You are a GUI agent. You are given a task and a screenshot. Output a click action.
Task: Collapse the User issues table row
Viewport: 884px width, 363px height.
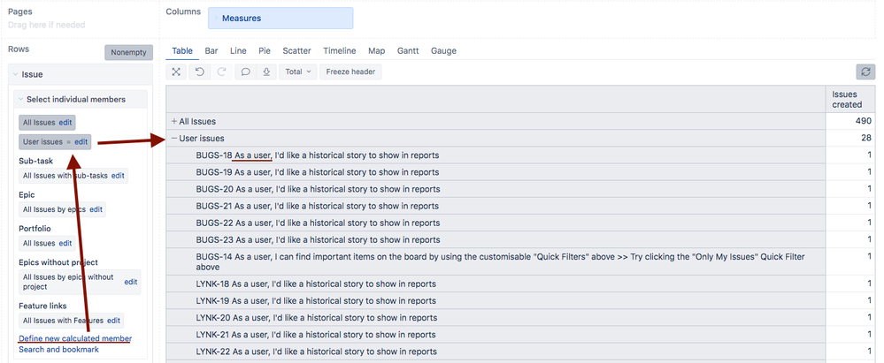[x=174, y=138]
